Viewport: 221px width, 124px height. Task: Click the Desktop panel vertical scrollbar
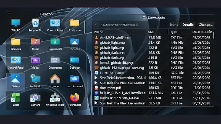(x=85, y=27)
